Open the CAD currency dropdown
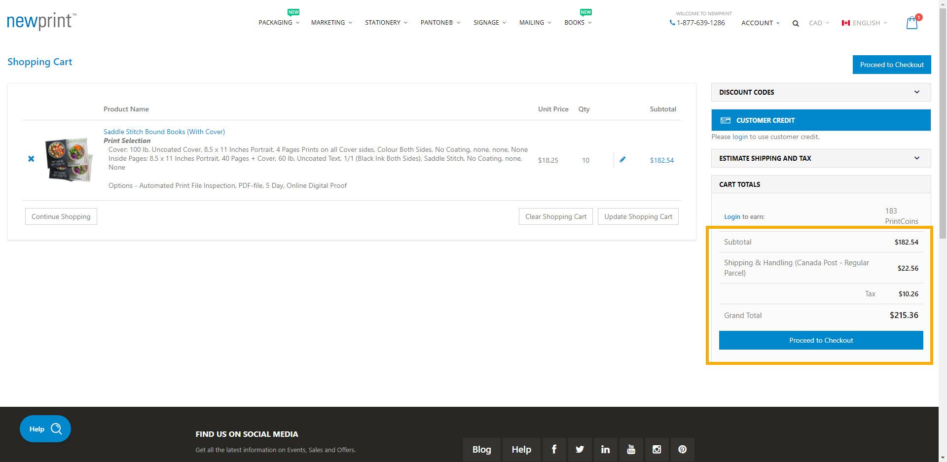The image size is (947, 462). tap(818, 23)
